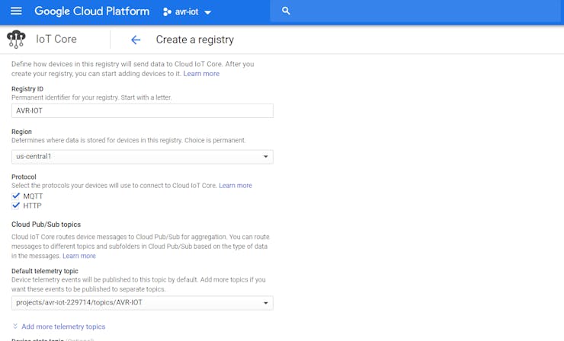
Task: Click the IoT Core product title
Action: coord(56,39)
